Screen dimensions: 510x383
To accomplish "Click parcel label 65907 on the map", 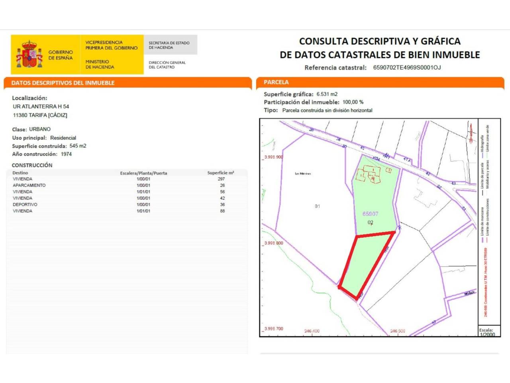I will click(370, 214).
